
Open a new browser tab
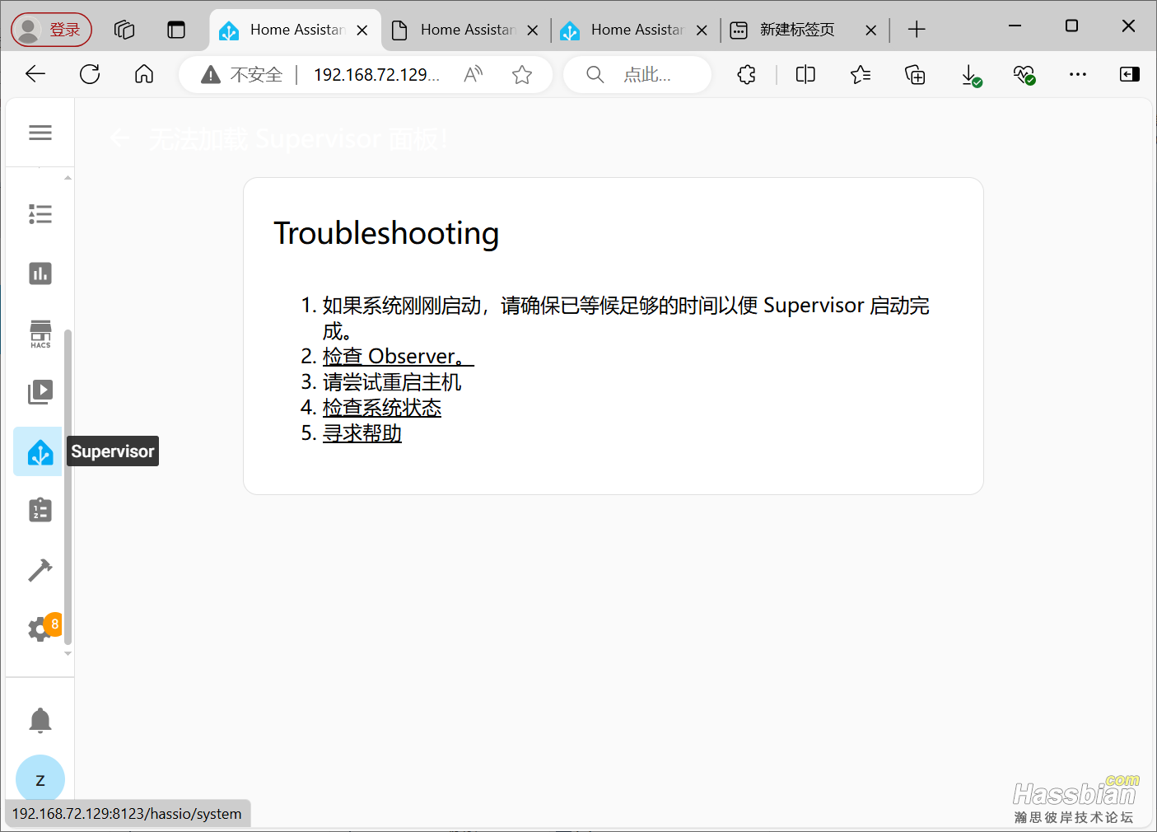click(x=917, y=30)
